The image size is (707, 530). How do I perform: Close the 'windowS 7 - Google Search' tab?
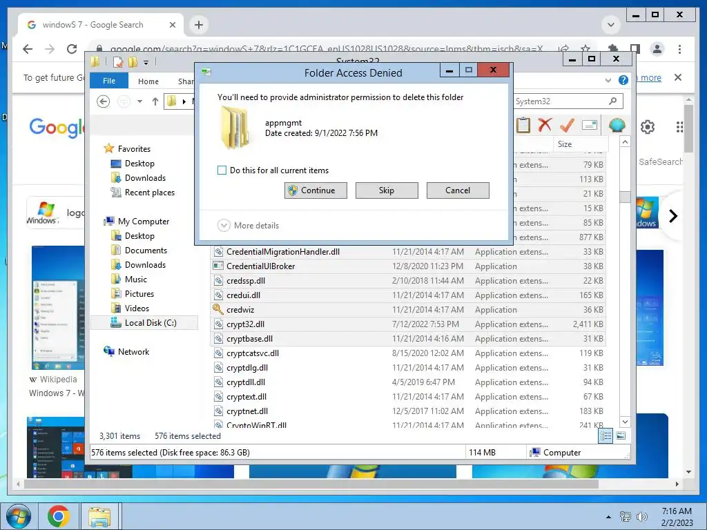tap(172, 25)
